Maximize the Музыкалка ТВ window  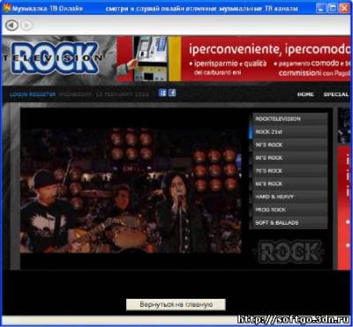click(x=333, y=8)
